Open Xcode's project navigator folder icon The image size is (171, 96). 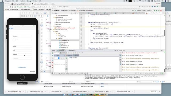pos(22,16)
